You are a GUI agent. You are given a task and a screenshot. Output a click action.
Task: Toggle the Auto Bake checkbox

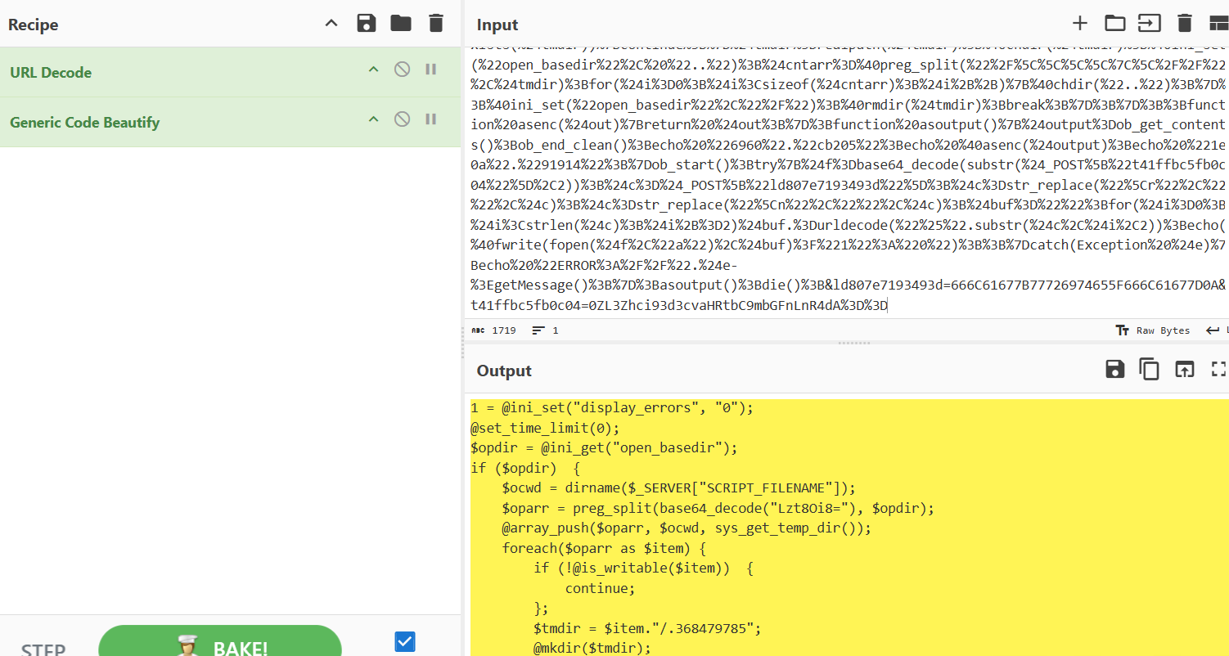[x=404, y=642]
